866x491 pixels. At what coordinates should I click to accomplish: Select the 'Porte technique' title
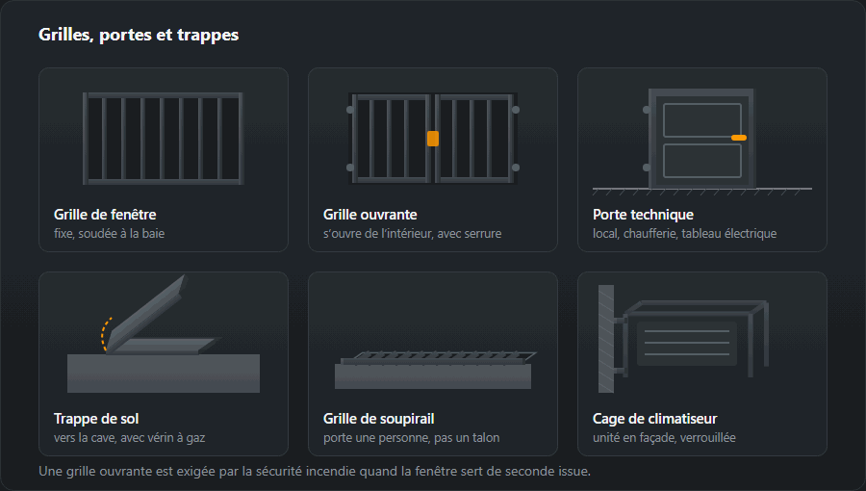pyautogui.click(x=643, y=215)
